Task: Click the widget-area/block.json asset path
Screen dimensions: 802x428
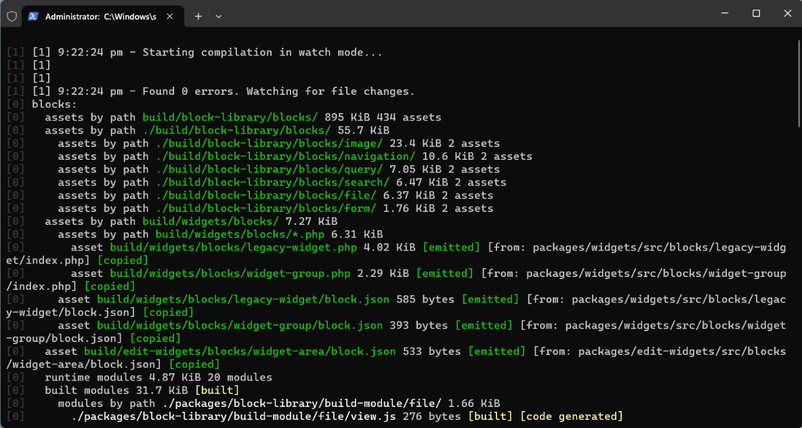Action: pyautogui.click(x=240, y=351)
